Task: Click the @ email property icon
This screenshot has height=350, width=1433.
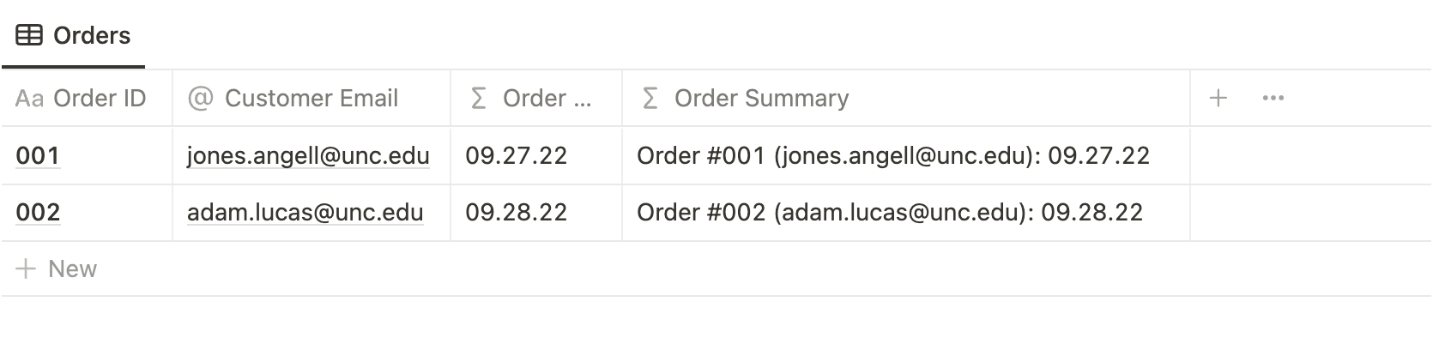Action: click(x=200, y=99)
